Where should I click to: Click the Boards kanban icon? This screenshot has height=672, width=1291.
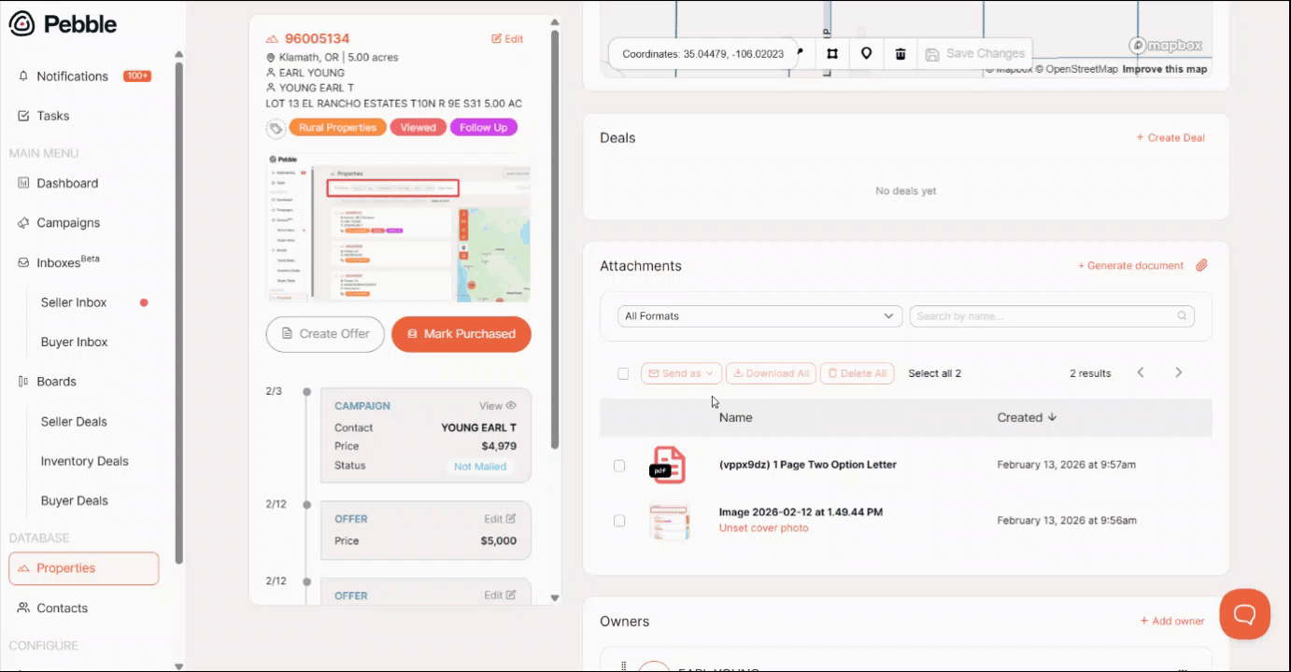(23, 382)
